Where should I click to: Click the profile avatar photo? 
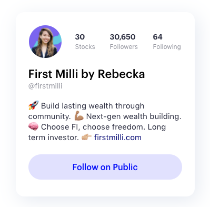click(45, 42)
